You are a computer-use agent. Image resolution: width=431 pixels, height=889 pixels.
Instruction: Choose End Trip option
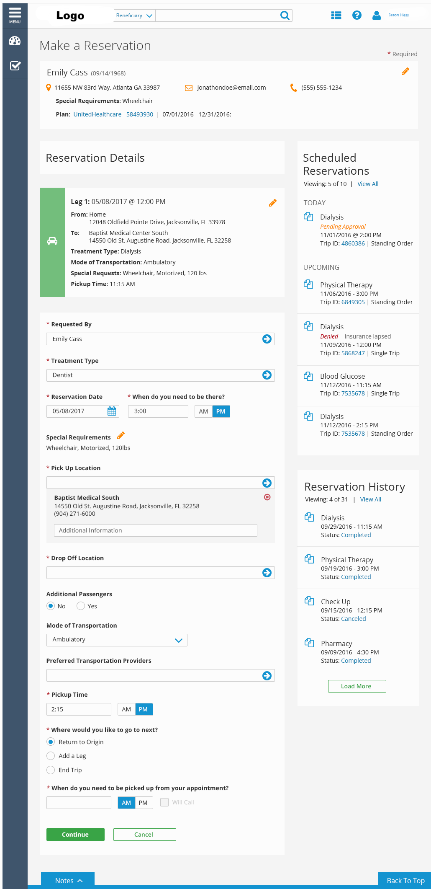51,770
